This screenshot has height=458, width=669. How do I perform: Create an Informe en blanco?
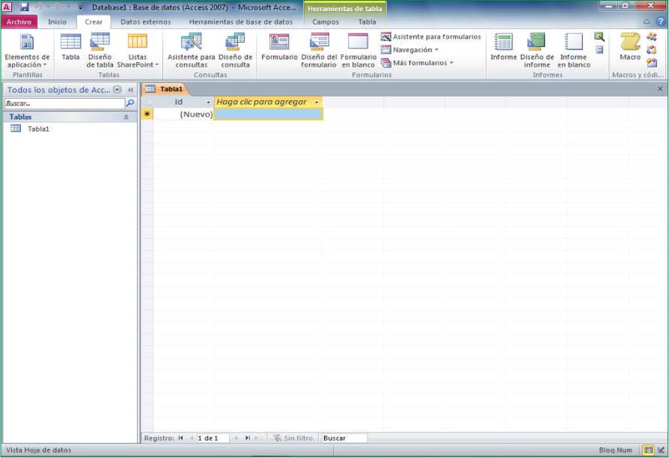pos(574,51)
